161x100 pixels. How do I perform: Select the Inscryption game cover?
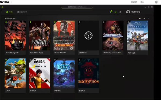click(x=89, y=73)
